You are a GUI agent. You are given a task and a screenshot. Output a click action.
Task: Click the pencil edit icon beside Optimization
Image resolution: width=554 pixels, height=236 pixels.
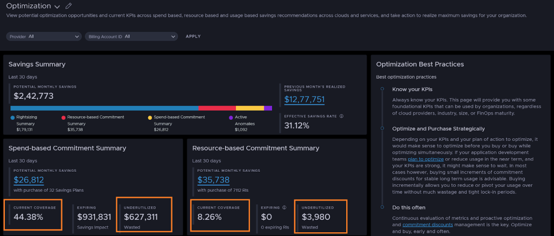[68, 6]
